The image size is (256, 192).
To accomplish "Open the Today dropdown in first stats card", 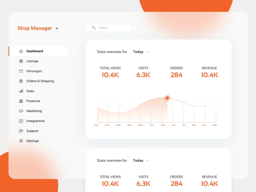I will point(147,52).
